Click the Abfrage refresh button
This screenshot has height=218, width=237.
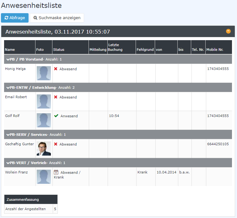click(x=15, y=18)
